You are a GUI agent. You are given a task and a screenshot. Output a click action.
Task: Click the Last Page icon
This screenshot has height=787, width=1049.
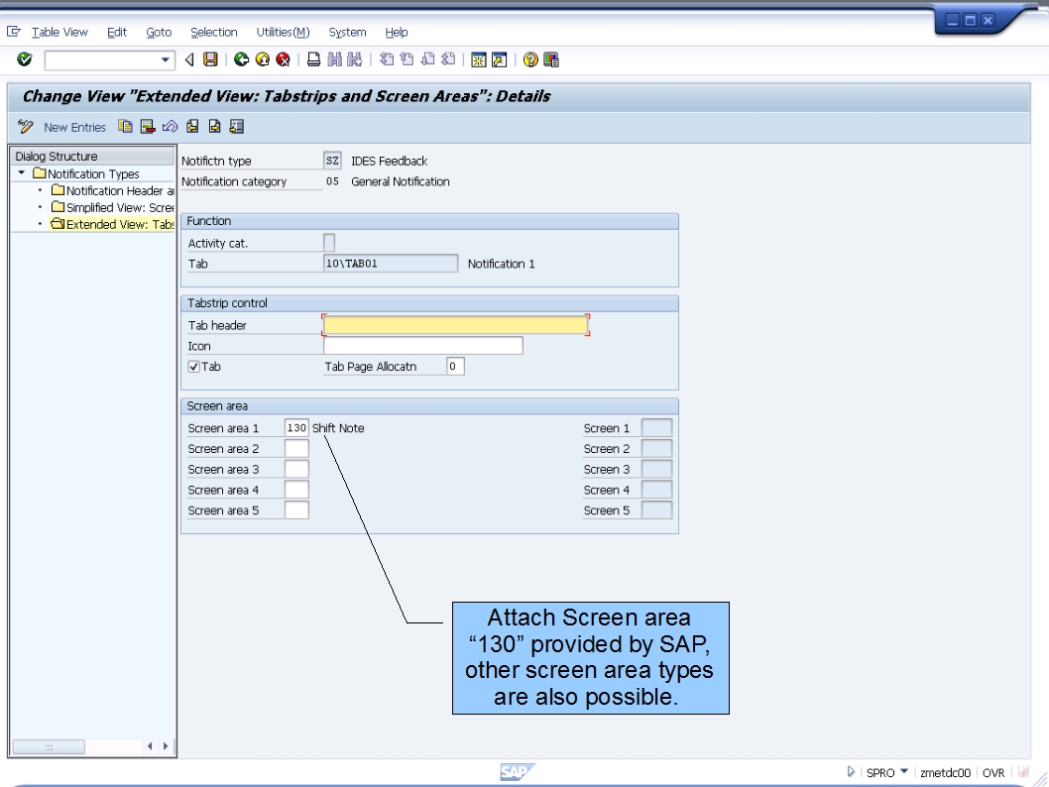pos(448,59)
